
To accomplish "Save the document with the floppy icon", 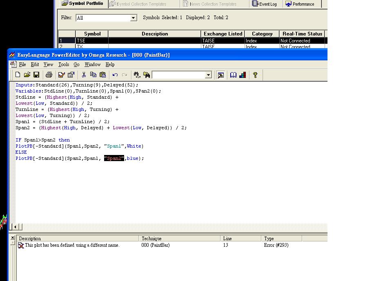I will tap(36, 75).
